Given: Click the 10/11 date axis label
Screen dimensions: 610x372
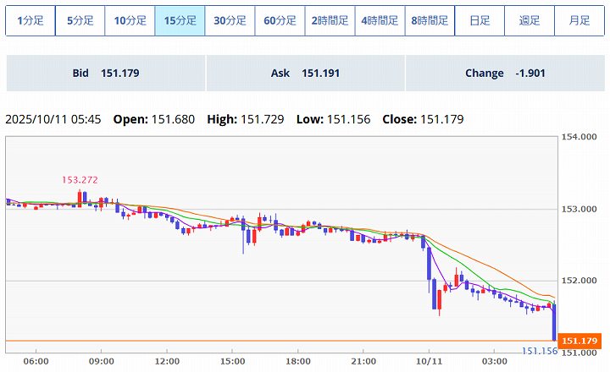Looking at the screenshot, I should [429, 361].
